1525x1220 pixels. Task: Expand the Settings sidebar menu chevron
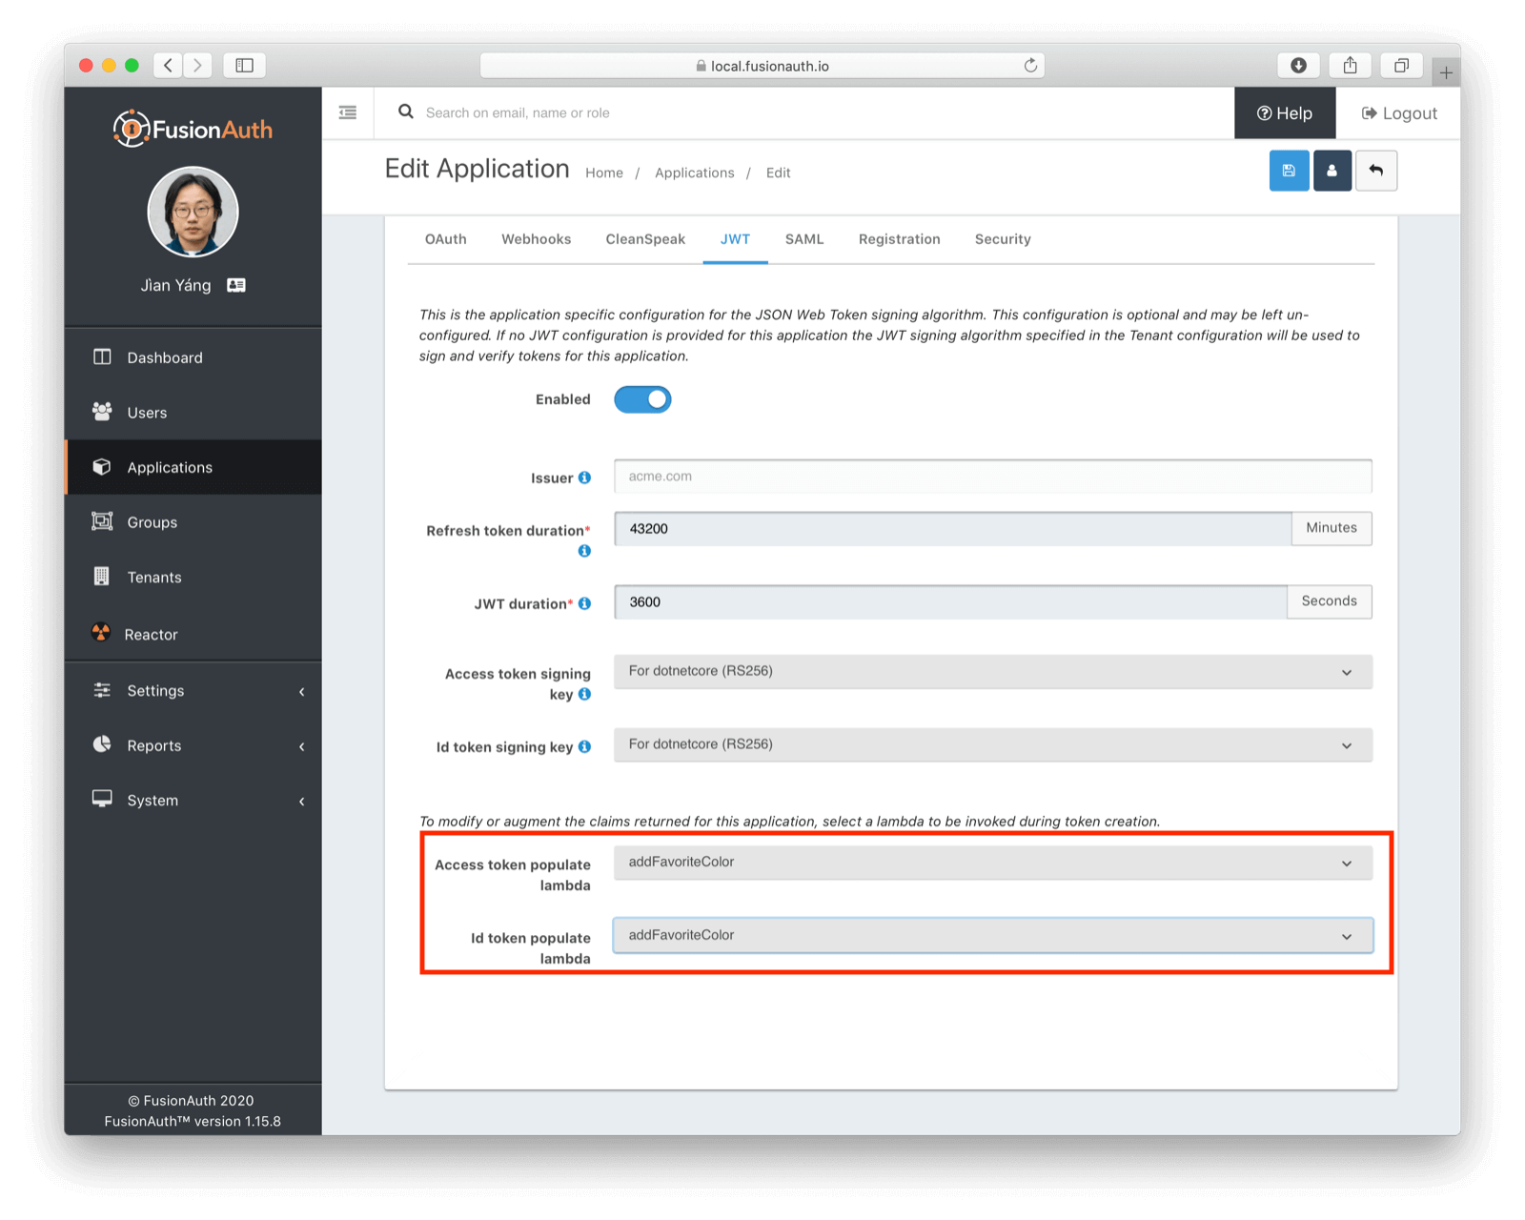click(302, 691)
